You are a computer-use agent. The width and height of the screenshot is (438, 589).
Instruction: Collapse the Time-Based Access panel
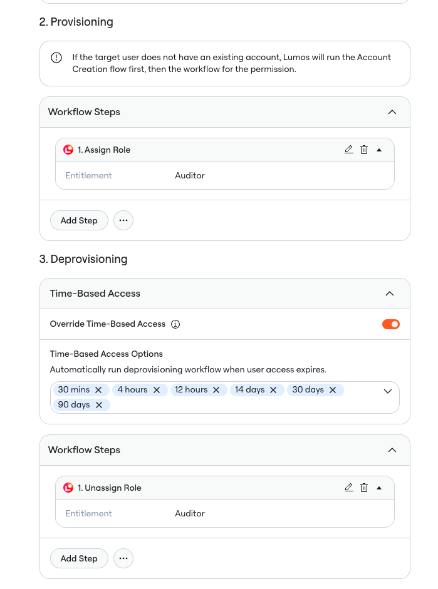pos(390,294)
